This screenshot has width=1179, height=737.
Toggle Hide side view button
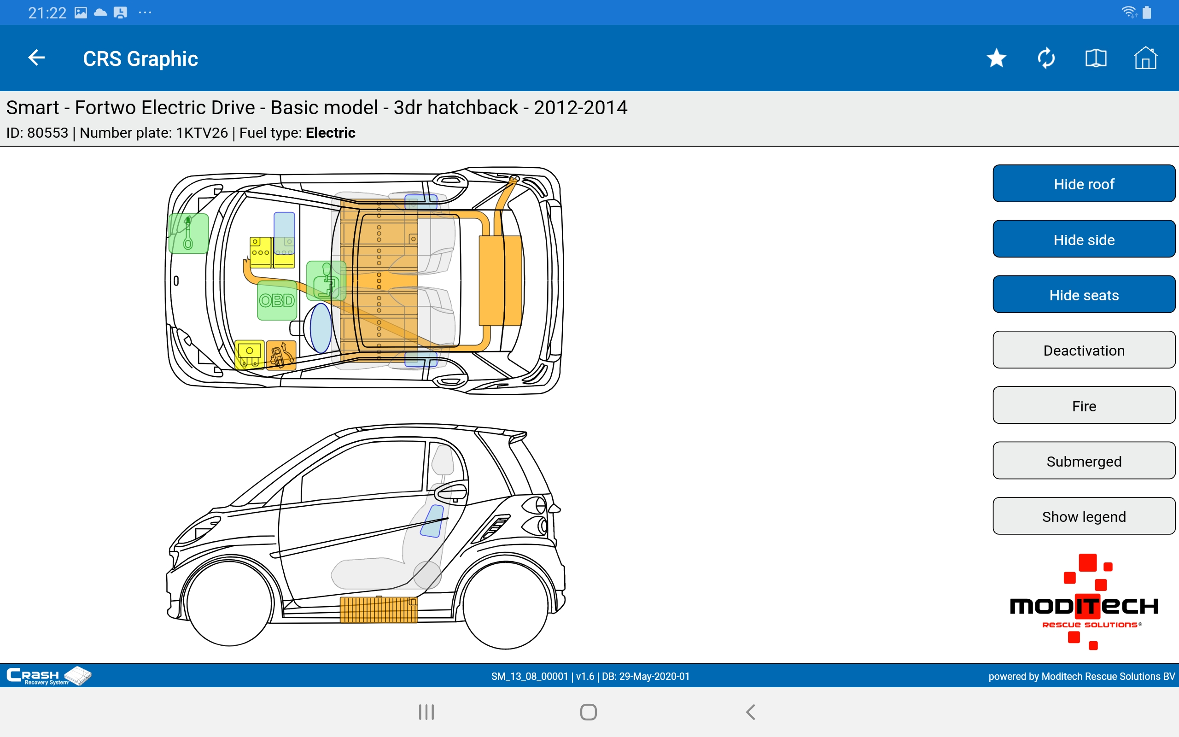(x=1084, y=240)
